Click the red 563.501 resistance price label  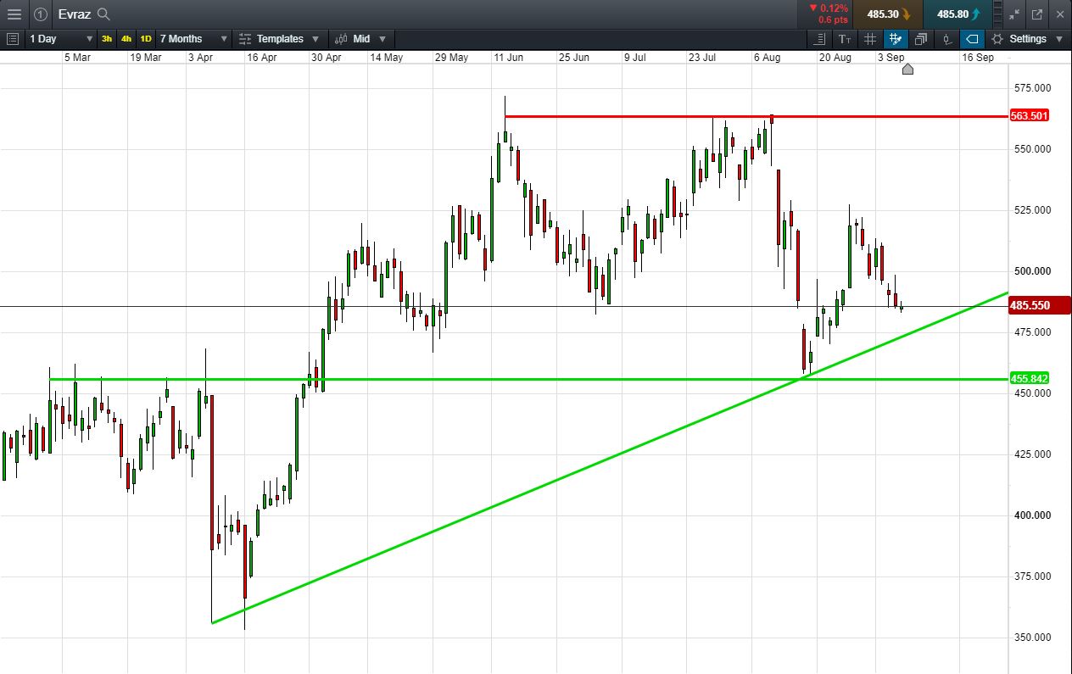tap(1029, 116)
